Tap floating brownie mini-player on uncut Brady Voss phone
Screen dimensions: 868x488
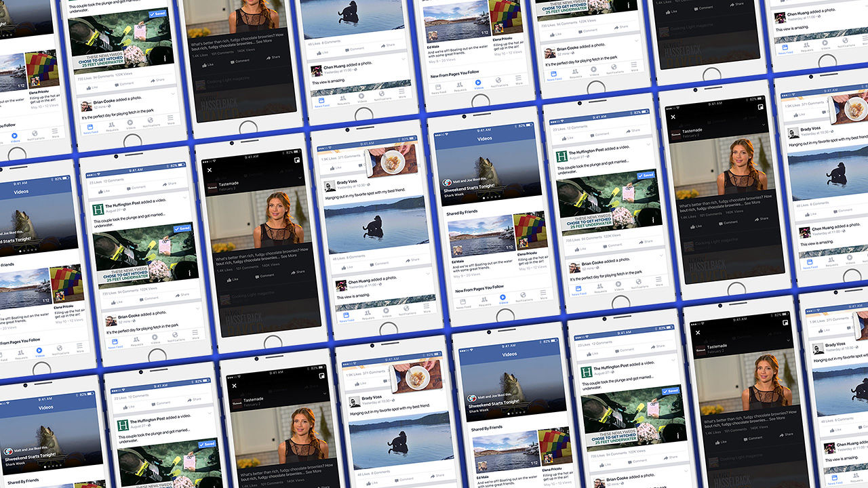(391, 160)
